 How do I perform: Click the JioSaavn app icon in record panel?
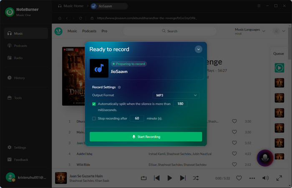click(99, 68)
